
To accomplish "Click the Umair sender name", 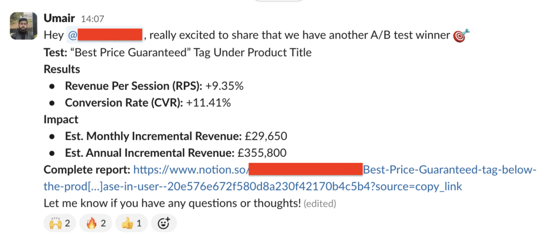I will click(59, 18).
